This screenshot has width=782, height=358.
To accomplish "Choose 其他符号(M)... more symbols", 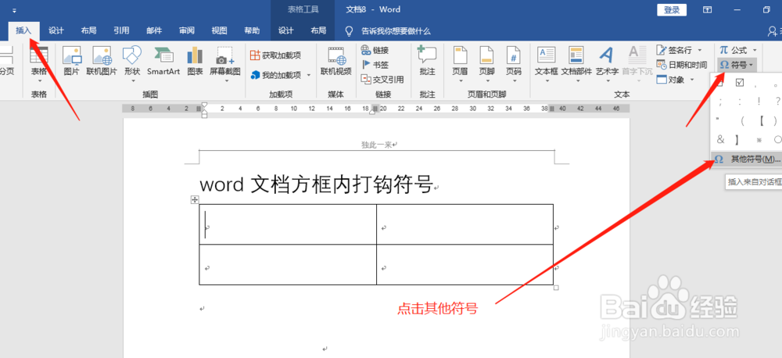I will pos(746,159).
